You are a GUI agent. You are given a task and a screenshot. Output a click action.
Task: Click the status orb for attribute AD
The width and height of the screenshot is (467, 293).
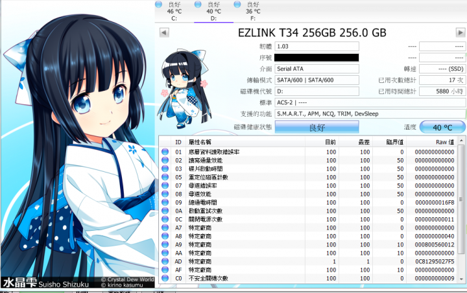[x=165, y=261]
